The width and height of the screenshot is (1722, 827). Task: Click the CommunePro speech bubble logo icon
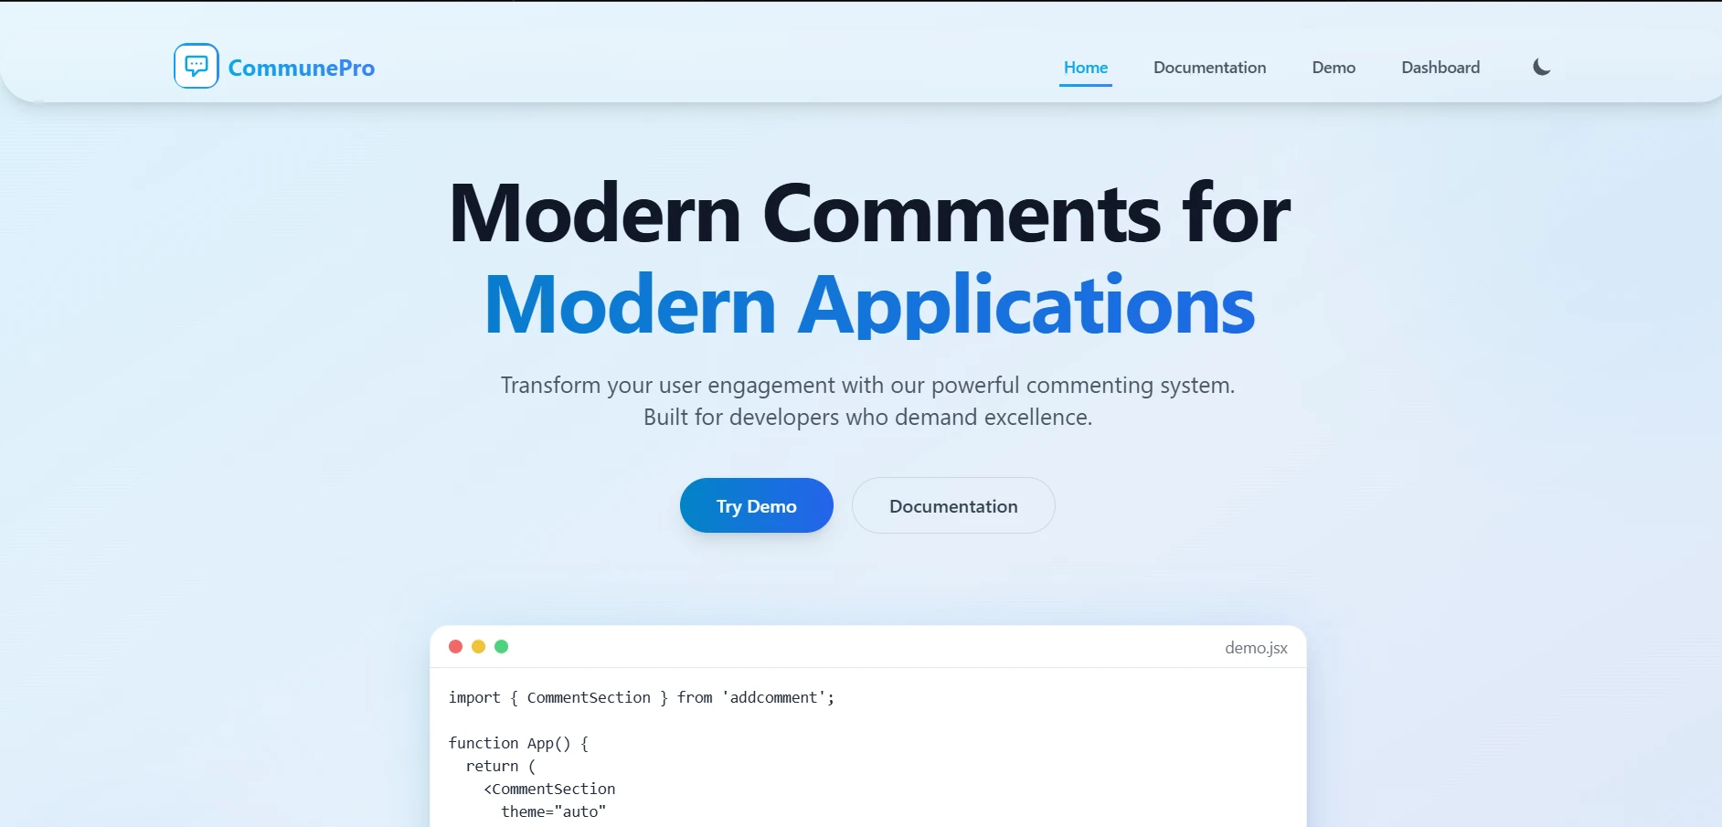point(196,65)
